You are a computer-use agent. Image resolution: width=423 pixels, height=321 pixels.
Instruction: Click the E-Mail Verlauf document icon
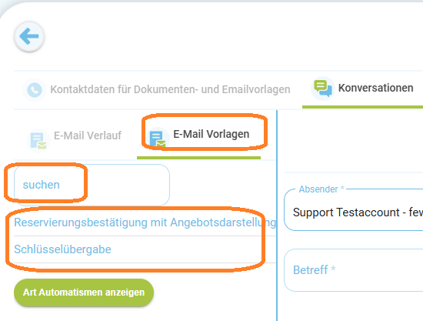38,140
